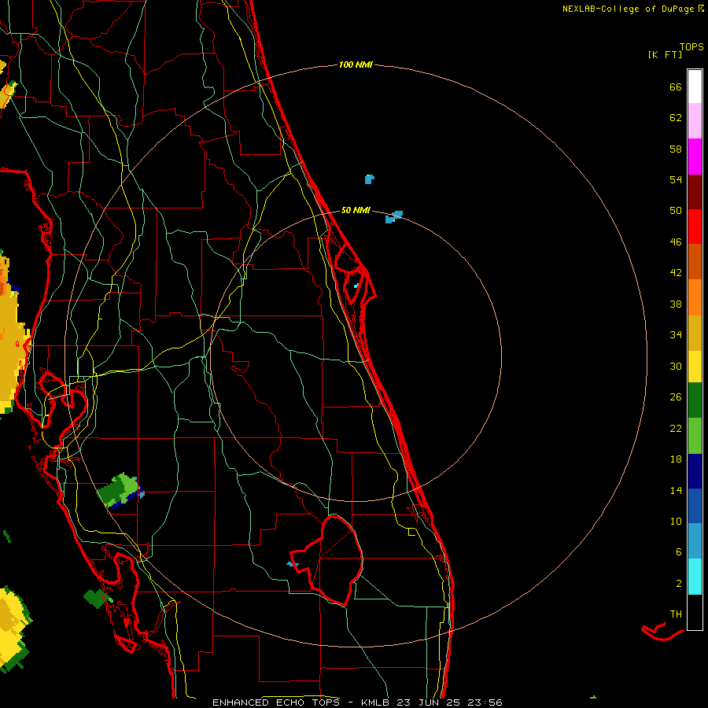Click the legend value '58'

(676, 149)
